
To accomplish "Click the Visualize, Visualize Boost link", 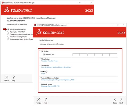I will [49, 61].
